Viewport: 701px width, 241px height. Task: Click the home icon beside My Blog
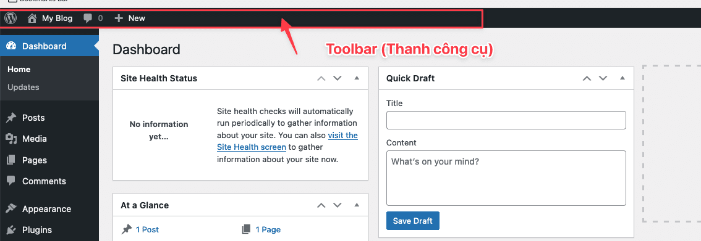32,18
